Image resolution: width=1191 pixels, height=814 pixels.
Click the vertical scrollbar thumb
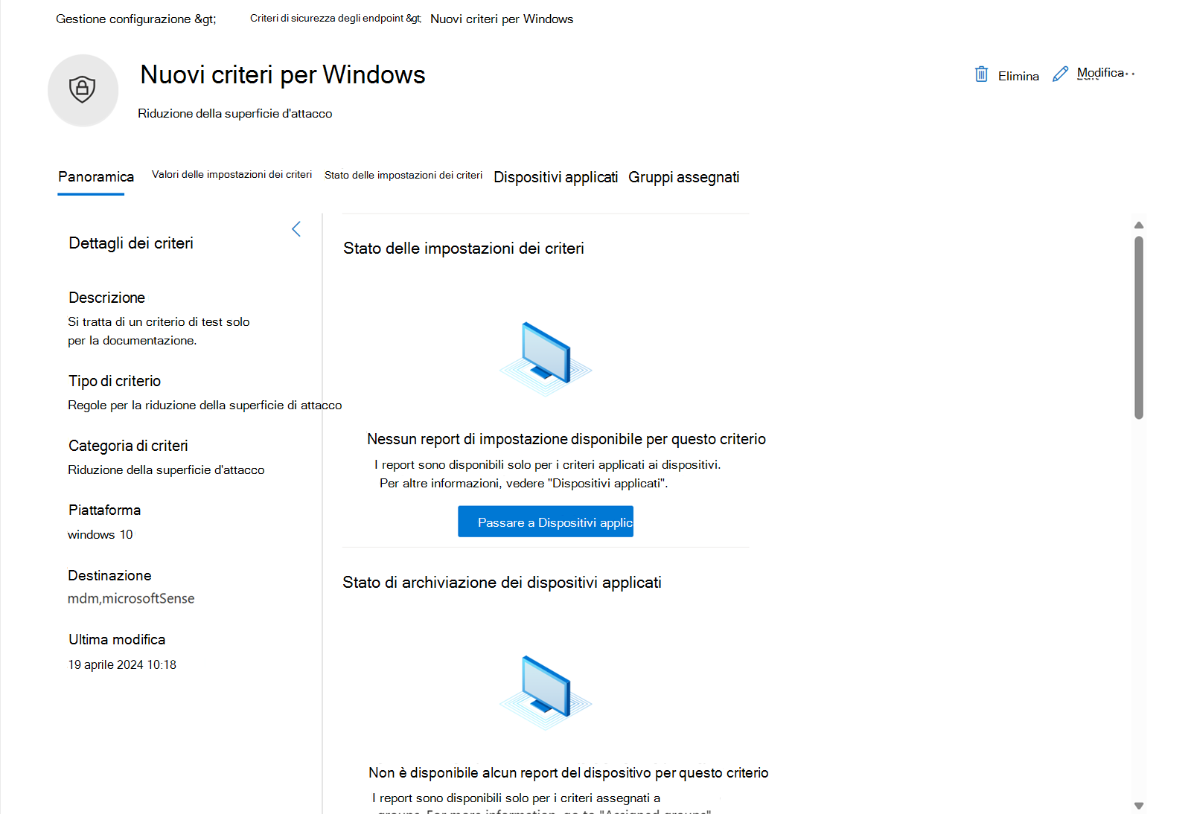tap(1139, 327)
